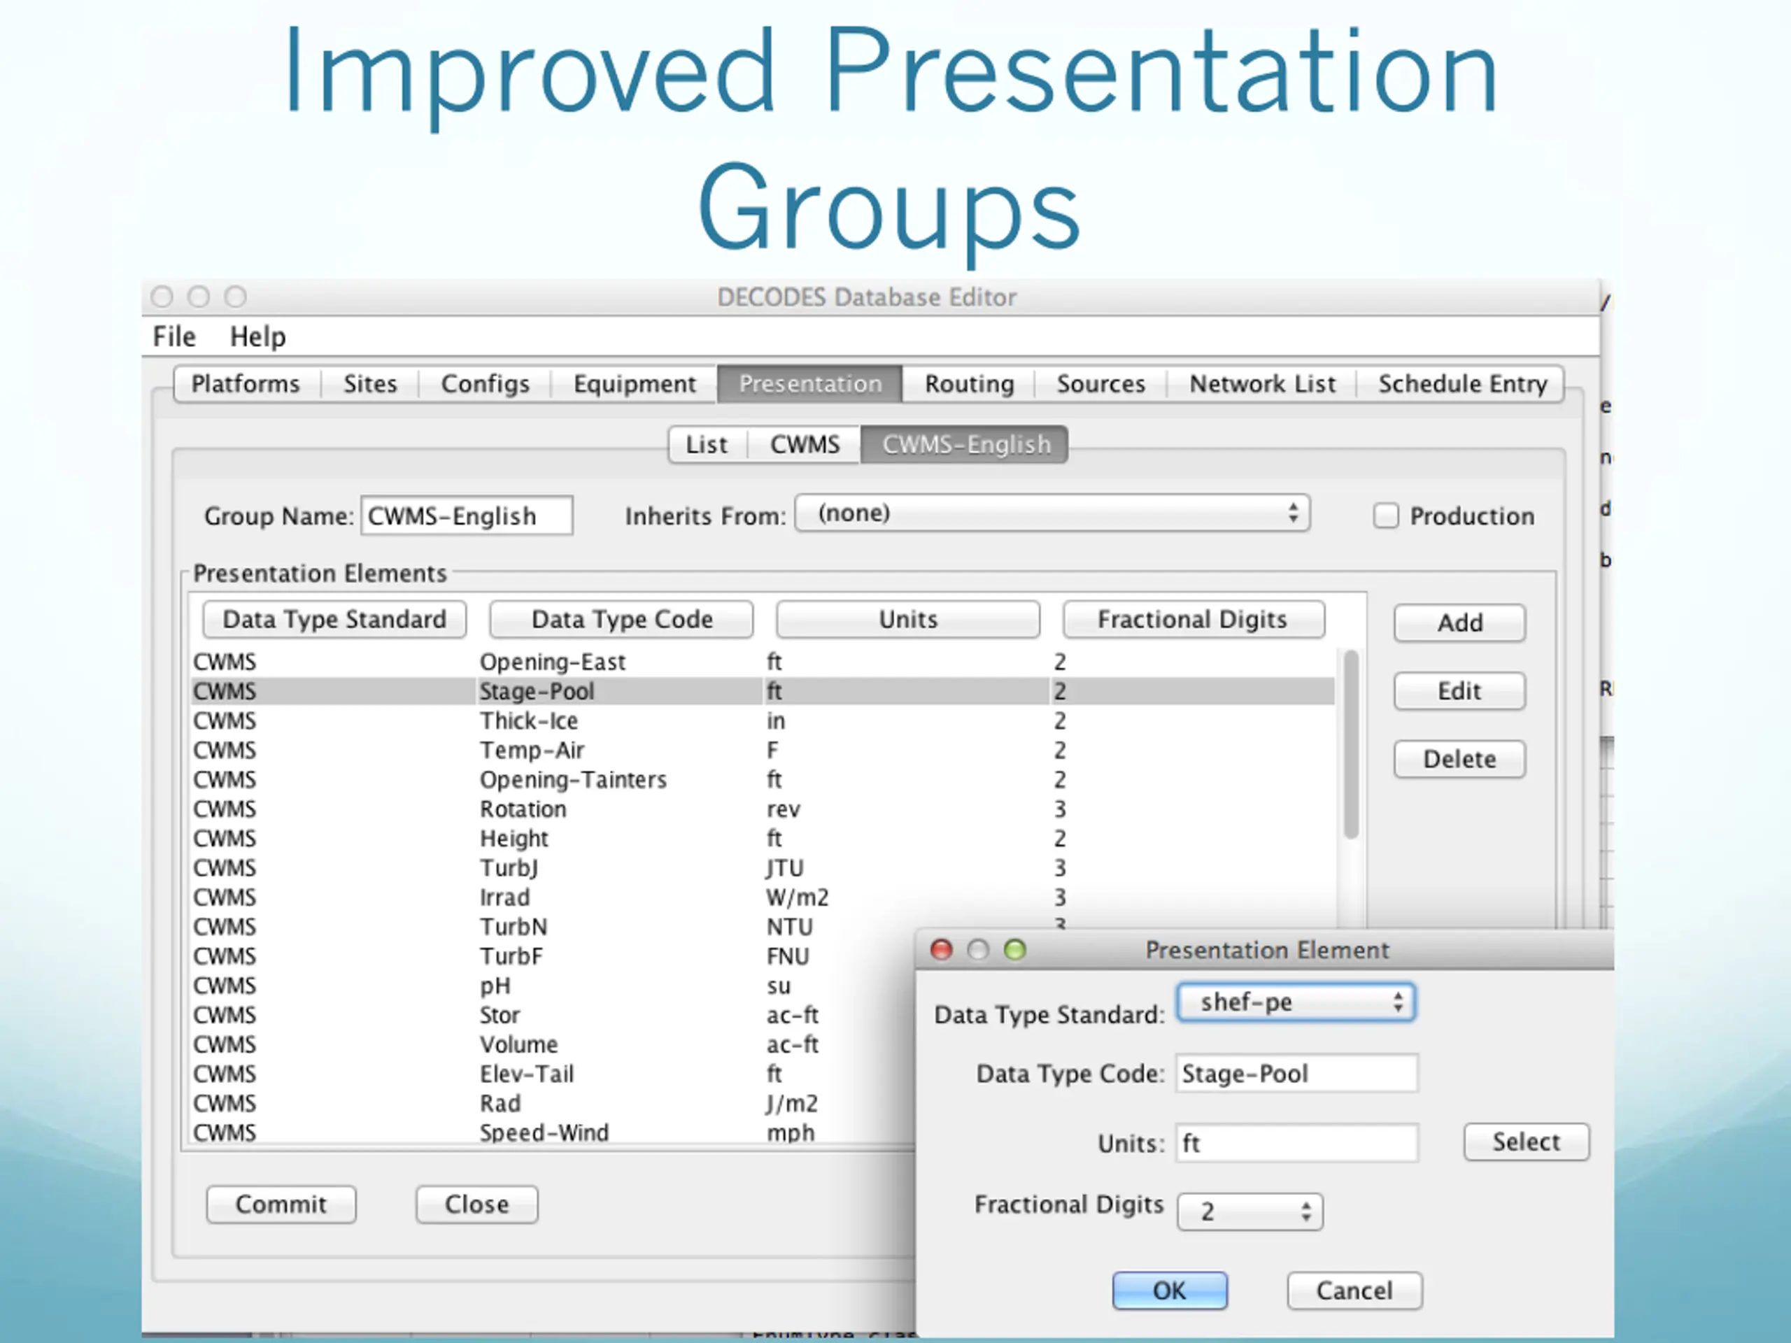Switch to the Platforms tab
1791x1343 pixels.
(246, 384)
